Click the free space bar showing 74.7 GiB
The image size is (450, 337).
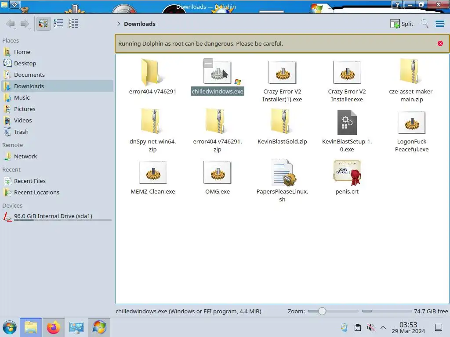[x=387, y=311]
